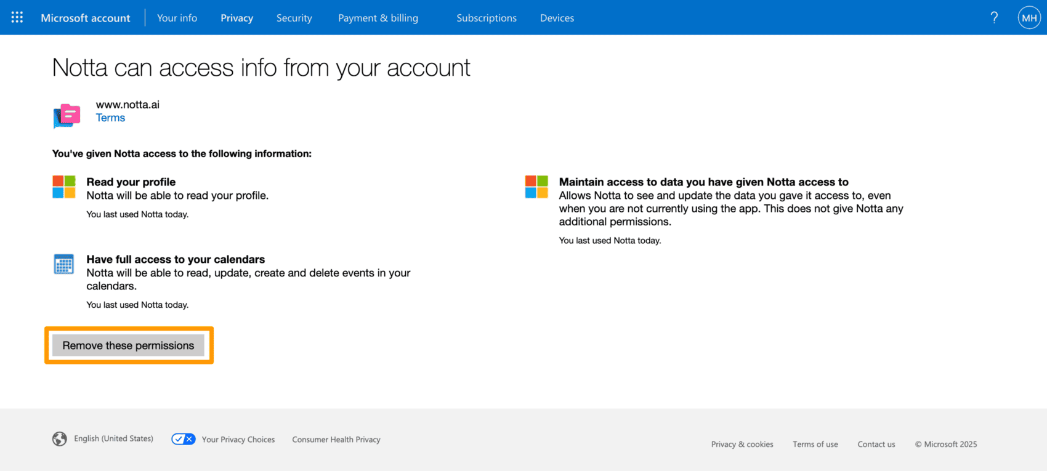The image size is (1047, 471).
Task: Click the calendar icon for calendar access
Action: click(64, 264)
